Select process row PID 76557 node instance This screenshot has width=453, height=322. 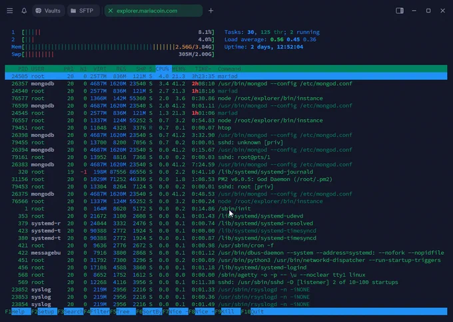tap(226, 120)
